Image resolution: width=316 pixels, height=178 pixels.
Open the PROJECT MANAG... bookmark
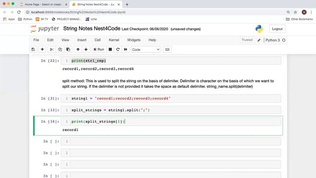67,19
